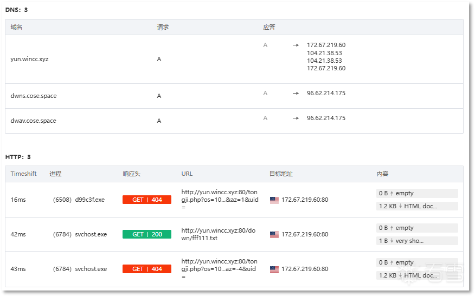Open the yun.wincc.xyz domain entry
This screenshot has width=475, height=297.
tap(29, 59)
